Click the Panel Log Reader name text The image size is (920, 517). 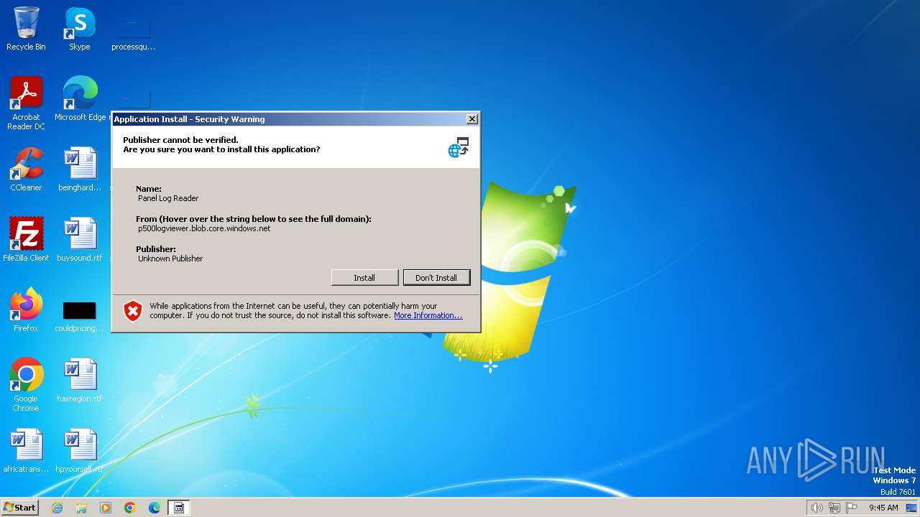coord(168,198)
